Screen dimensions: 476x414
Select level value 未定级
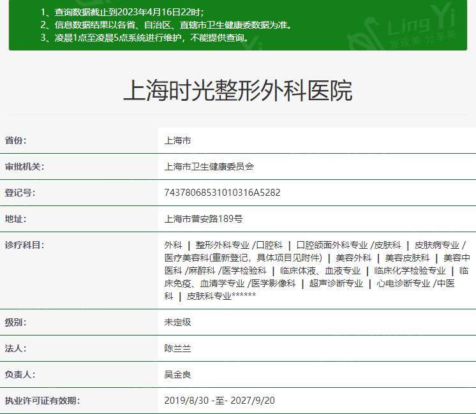177,322
